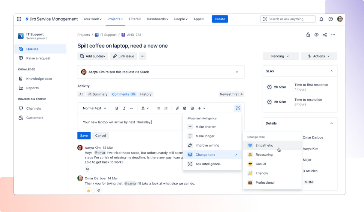Click the Save button

(x=84, y=136)
